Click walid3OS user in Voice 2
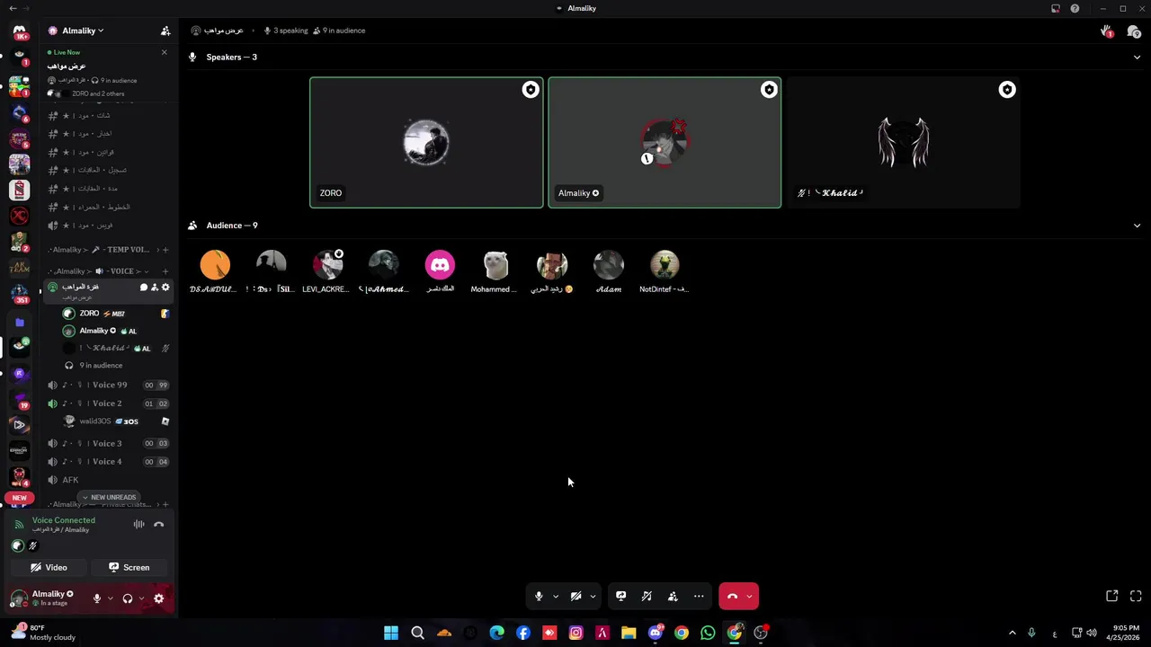Image resolution: width=1151 pixels, height=647 pixels. click(115, 421)
